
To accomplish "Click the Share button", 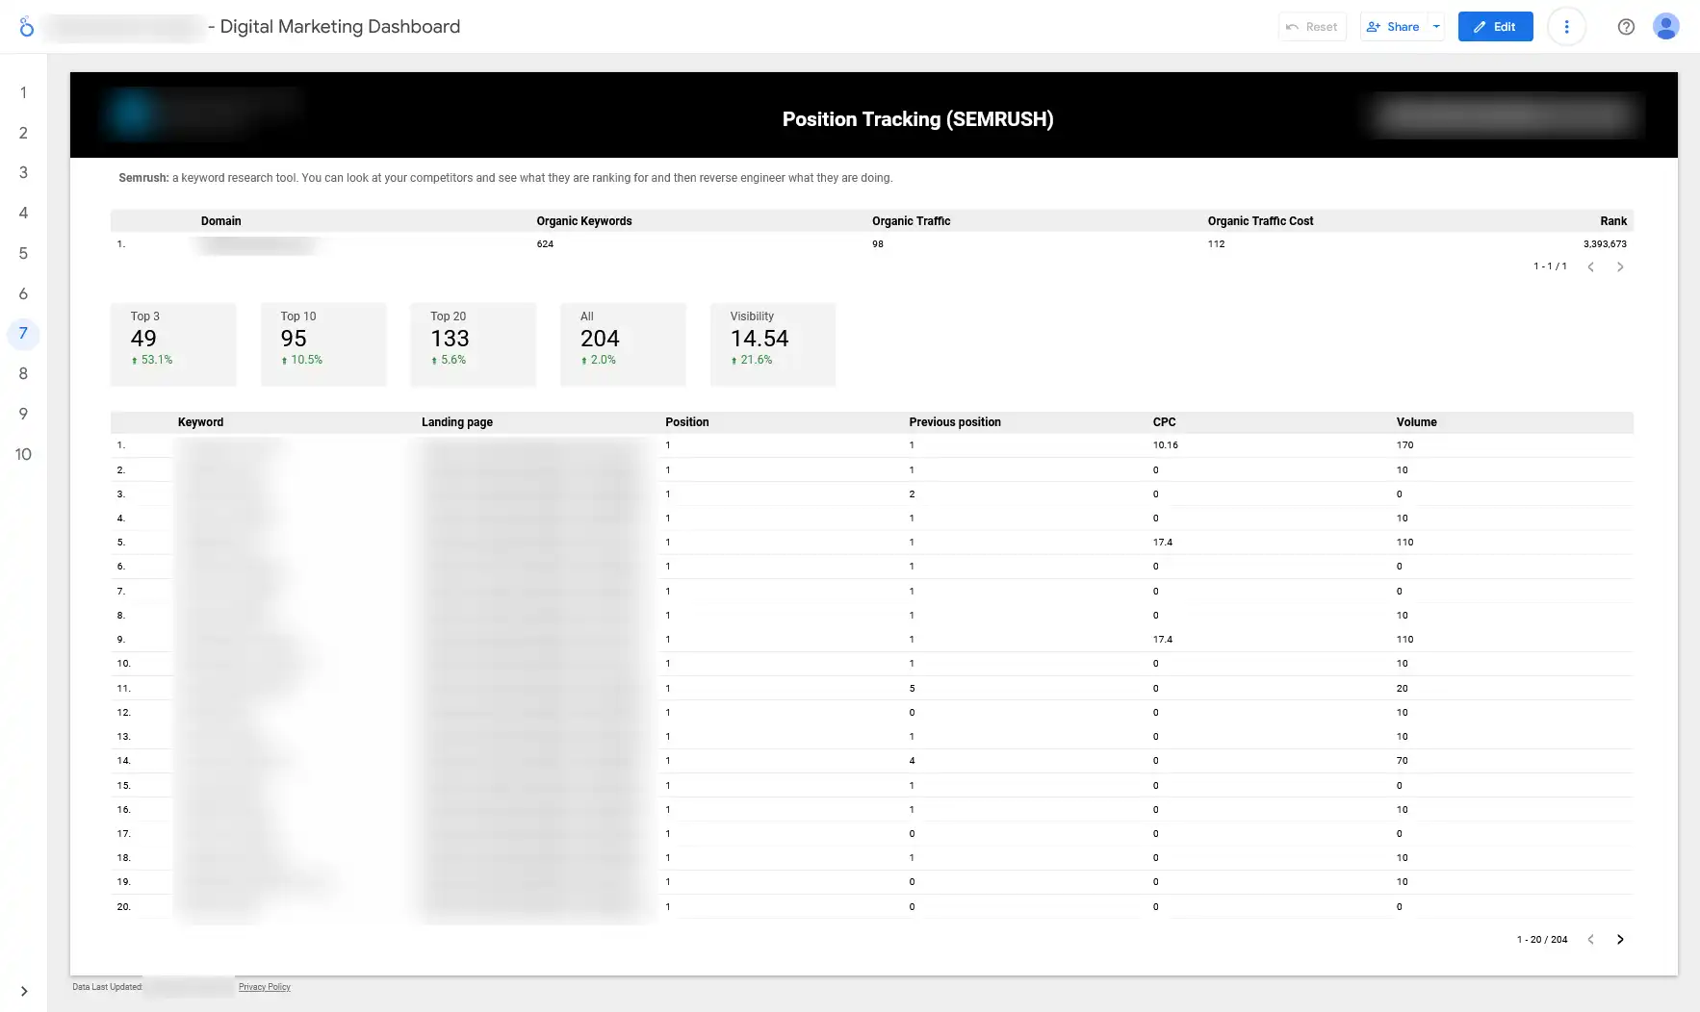I will pos(1393,27).
